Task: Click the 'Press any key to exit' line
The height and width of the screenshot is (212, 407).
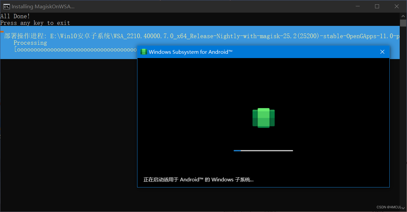Action: (35, 23)
